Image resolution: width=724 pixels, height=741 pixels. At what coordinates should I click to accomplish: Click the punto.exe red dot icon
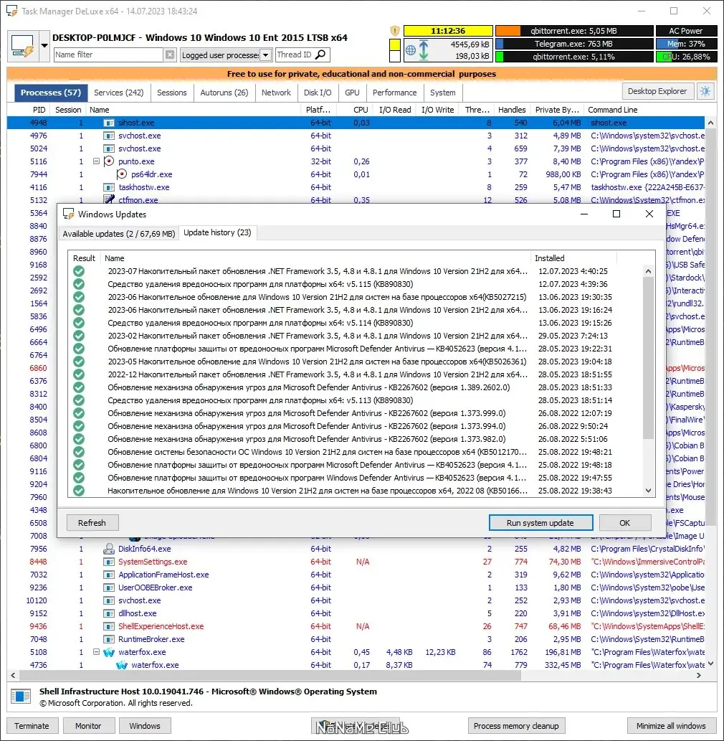(109, 161)
